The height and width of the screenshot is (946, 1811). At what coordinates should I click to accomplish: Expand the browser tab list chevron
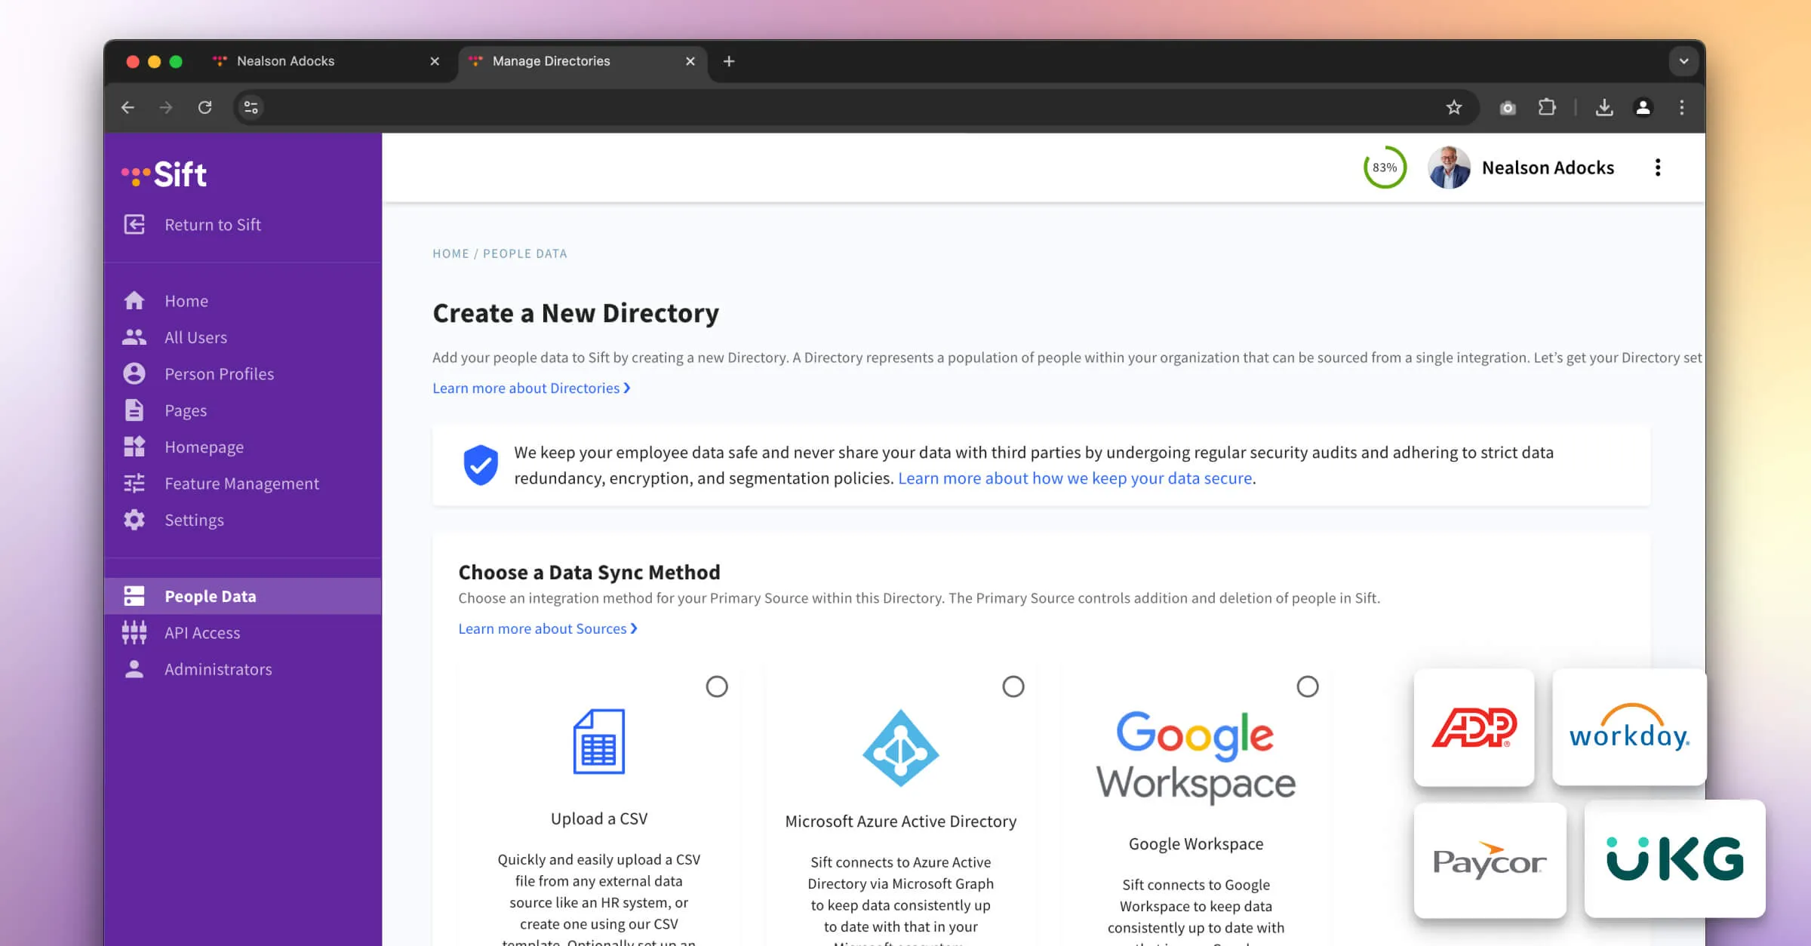(1683, 61)
